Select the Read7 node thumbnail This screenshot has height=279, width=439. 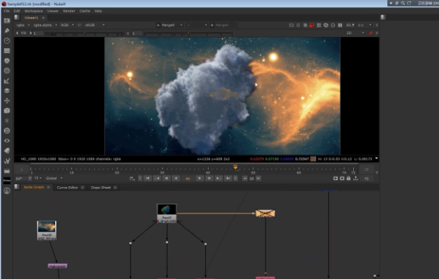pyautogui.click(x=167, y=213)
